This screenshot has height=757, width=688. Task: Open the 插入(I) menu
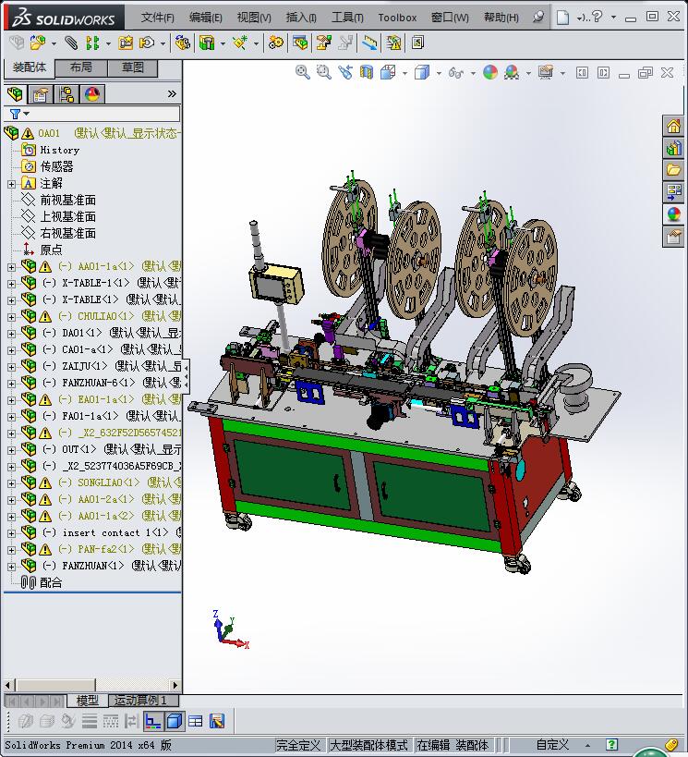301,18
